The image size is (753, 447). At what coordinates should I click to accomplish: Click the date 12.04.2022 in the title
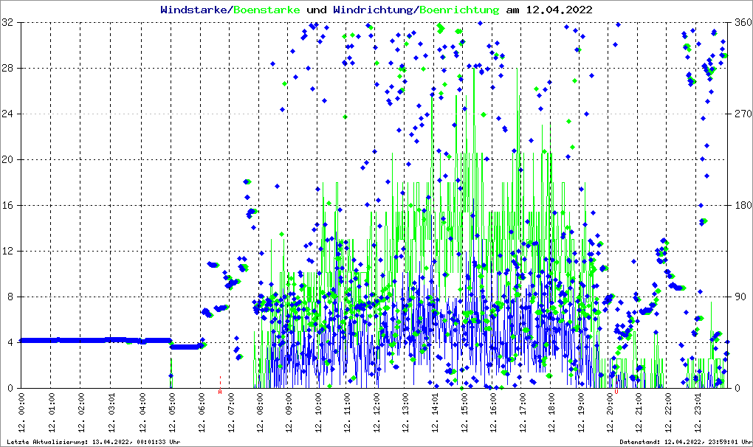coord(549,10)
